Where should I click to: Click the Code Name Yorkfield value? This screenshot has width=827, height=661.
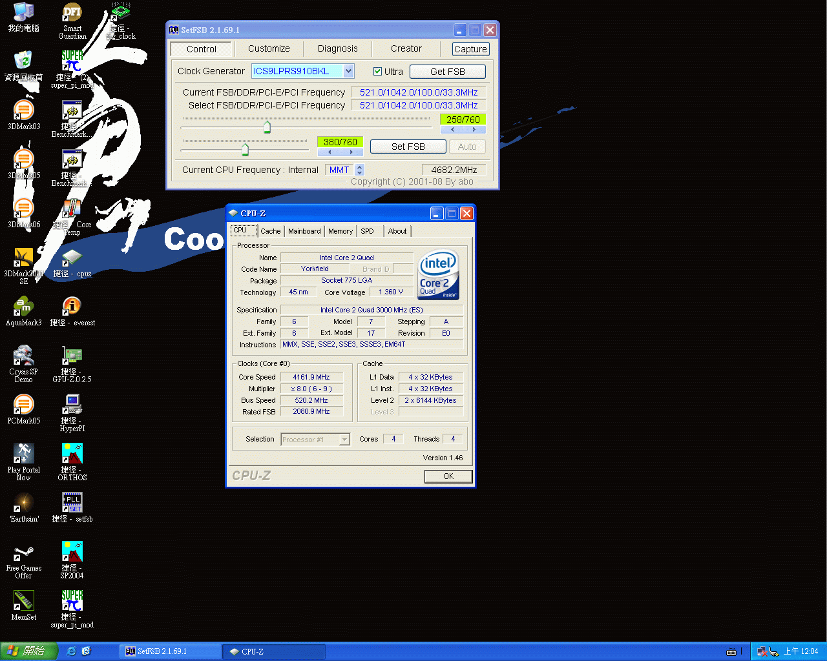(x=315, y=269)
